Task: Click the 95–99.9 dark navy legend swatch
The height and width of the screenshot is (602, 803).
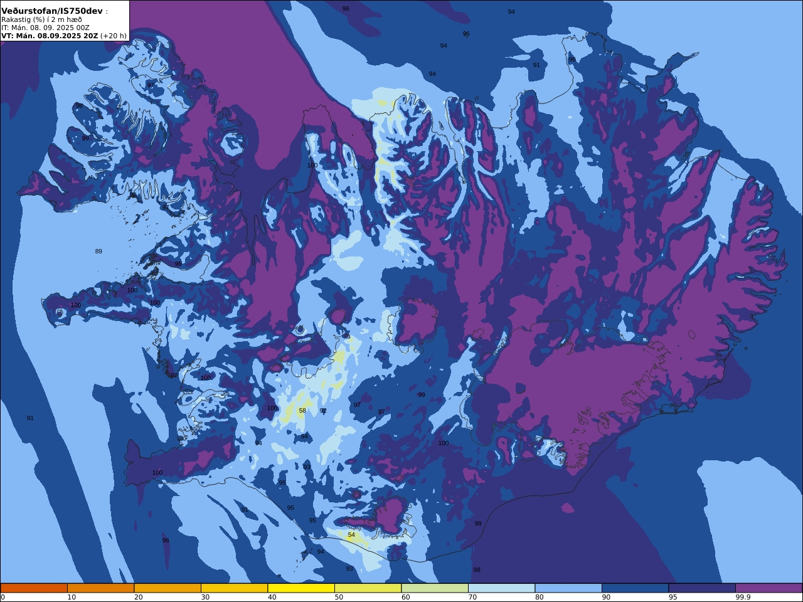Action: pyautogui.click(x=702, y=588)
